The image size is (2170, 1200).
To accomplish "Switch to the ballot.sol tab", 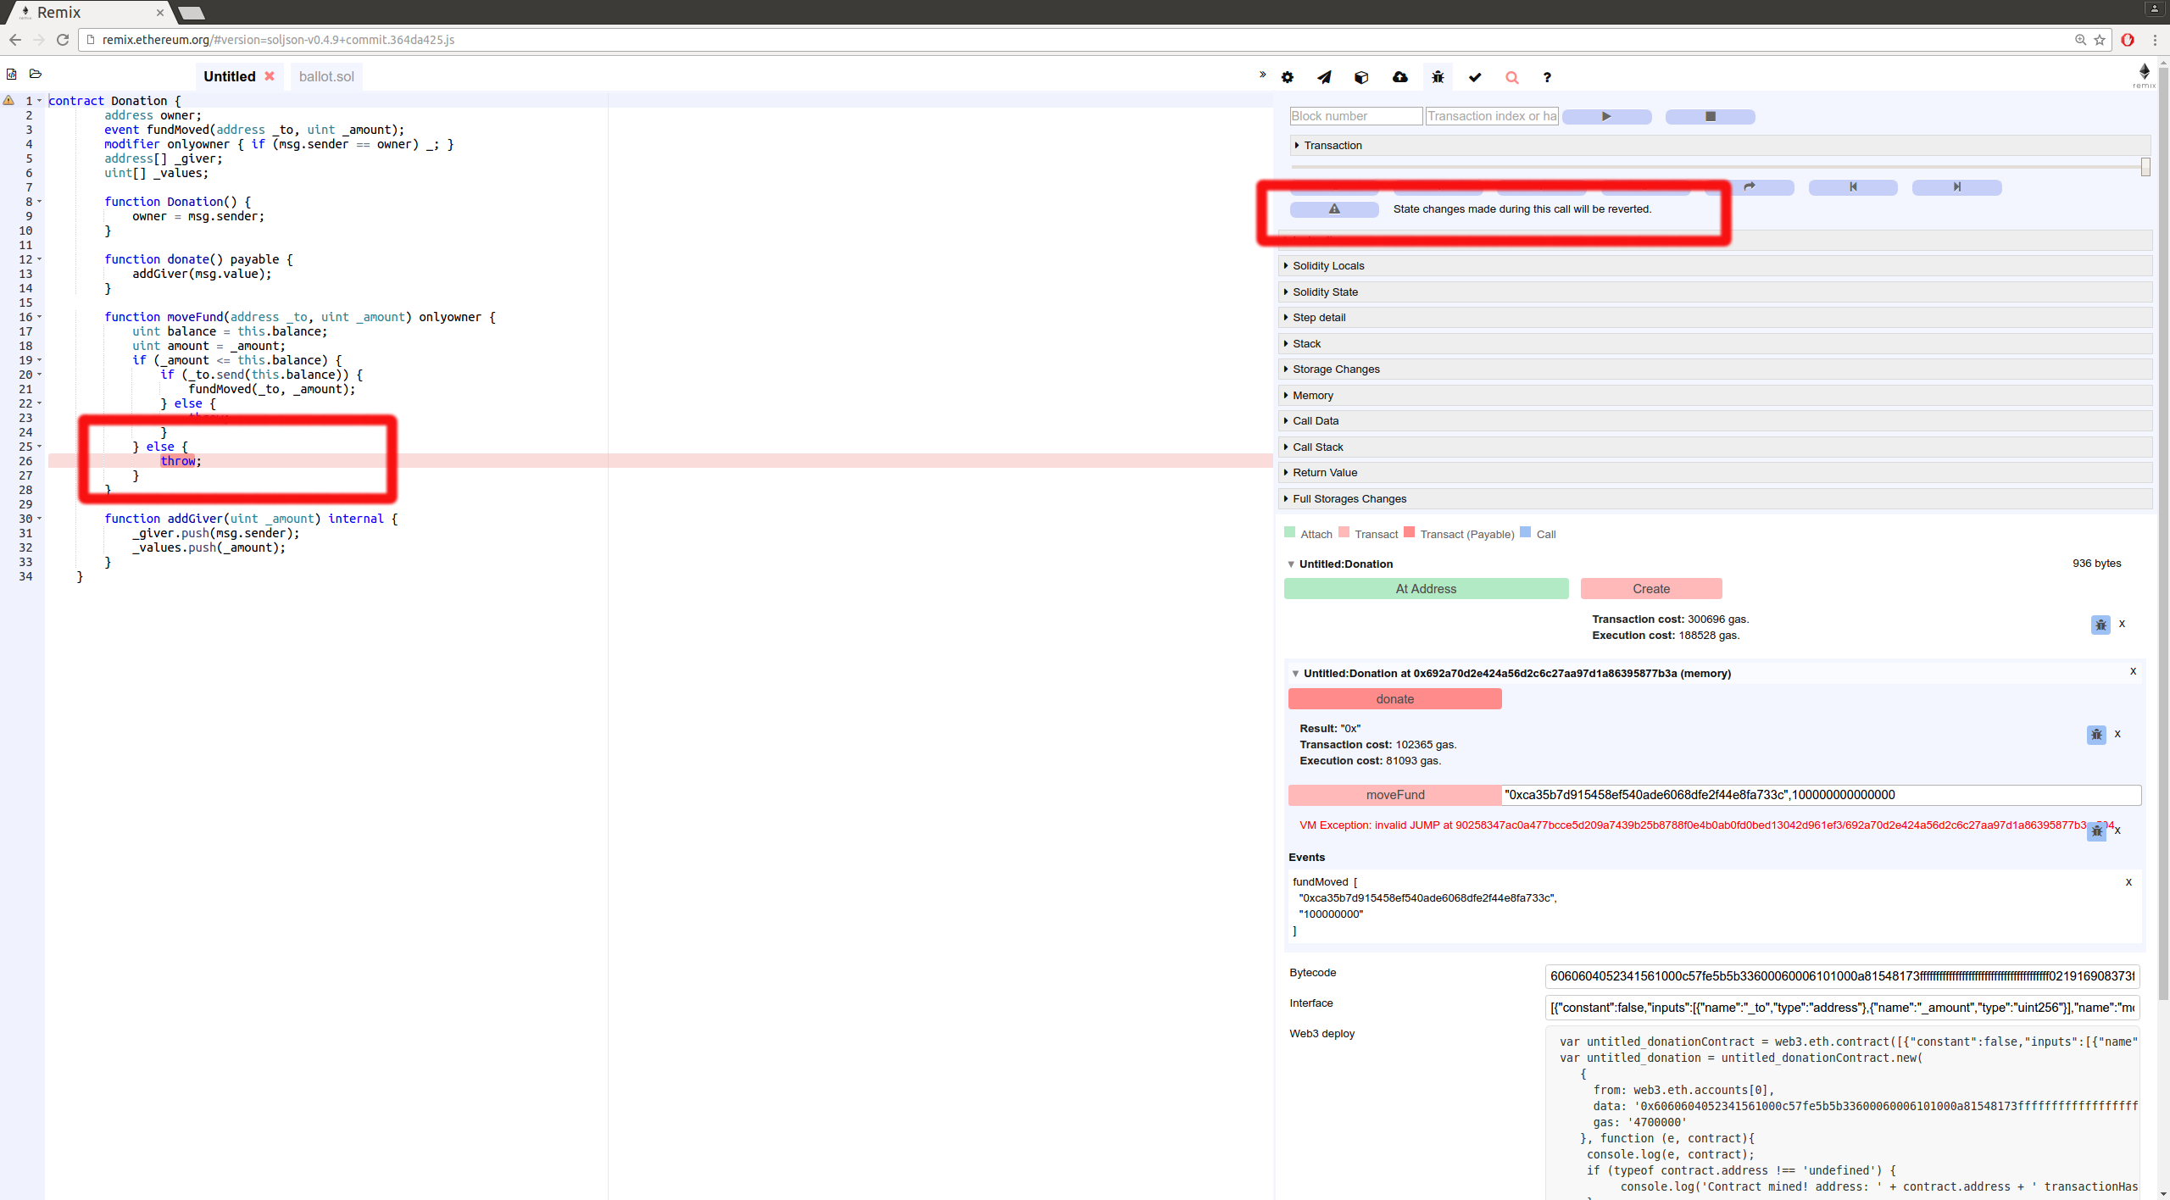I will coord(326,76).
